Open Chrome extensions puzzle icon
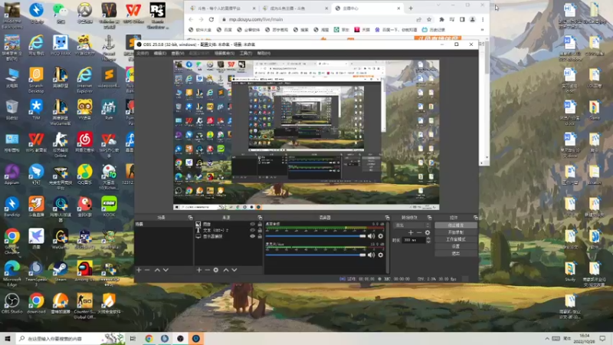The width and height of the screenshot is (613, 345). [442, 20]
